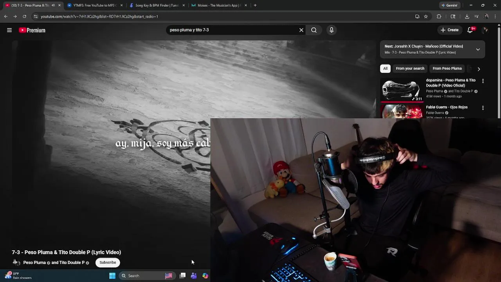The image size is (501, 282).
Task: Open the Create button on YouTube
Action: (x=449, y=30)
